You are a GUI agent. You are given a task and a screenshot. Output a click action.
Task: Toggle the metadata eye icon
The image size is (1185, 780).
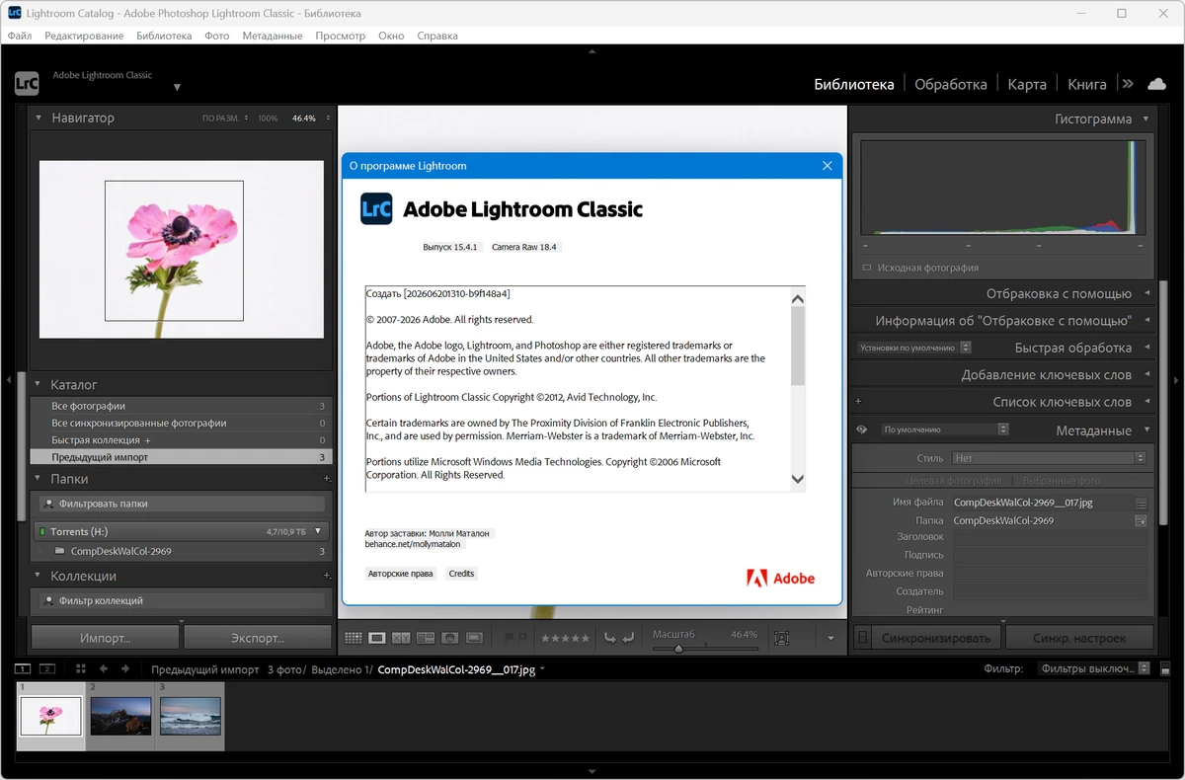click(861, 429)
